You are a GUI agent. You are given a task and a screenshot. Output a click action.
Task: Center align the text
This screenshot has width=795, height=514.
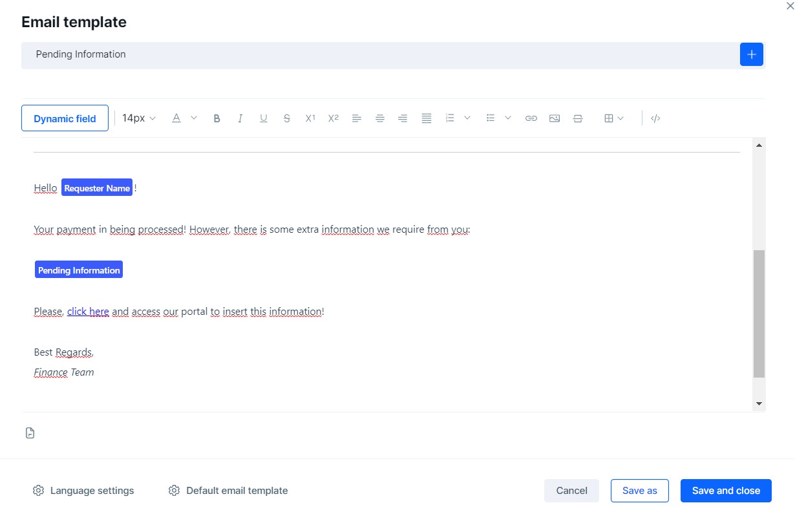tap(380, 118)
